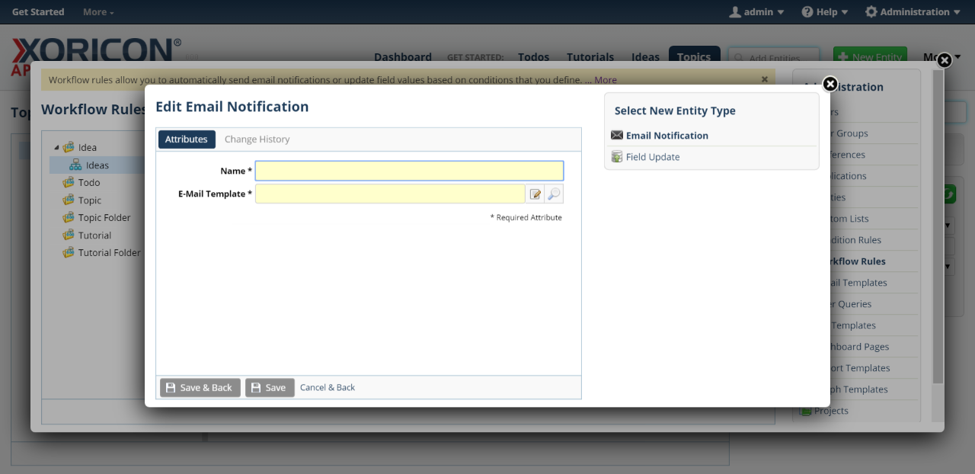Click the Tutorial Folder tree icon
The width and height of the screenshot is (975, 474).
69,253
